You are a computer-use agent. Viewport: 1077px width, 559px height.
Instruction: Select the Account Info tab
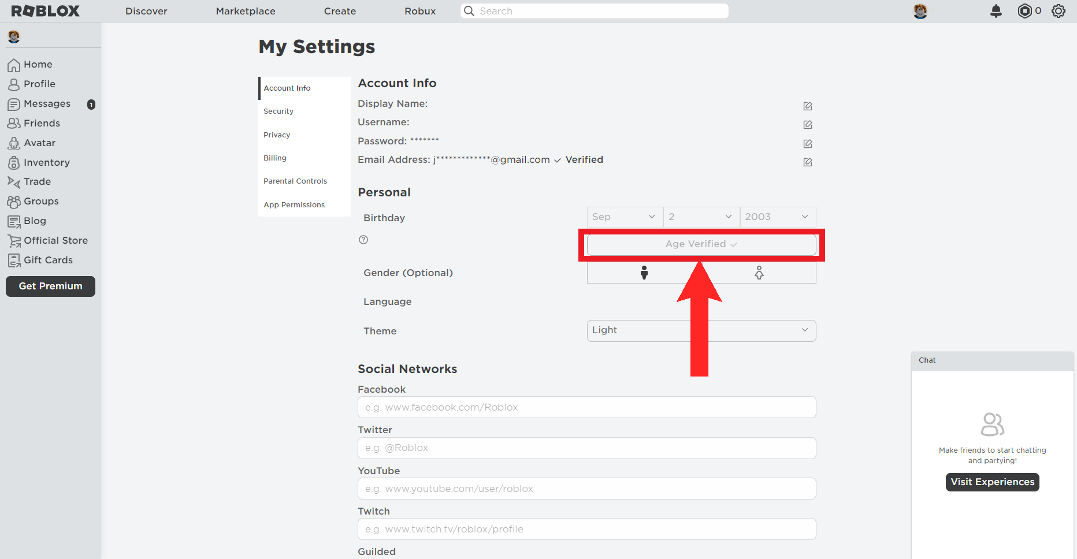304,88
